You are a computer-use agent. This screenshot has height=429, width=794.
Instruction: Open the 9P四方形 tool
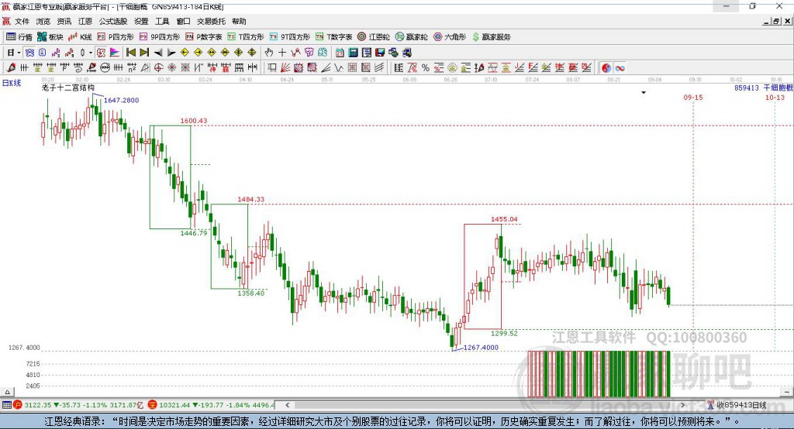[x=160, y=37]
